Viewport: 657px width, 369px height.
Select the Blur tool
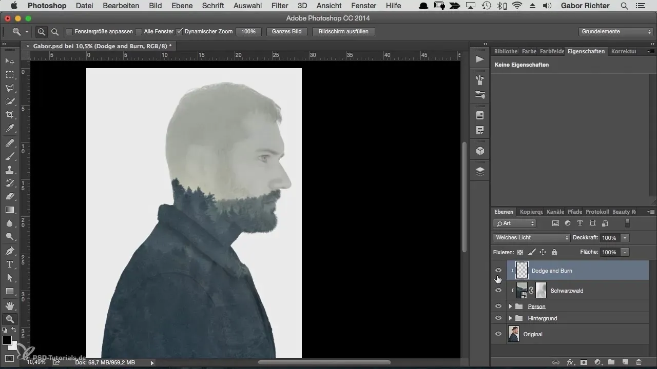coord(10,223)
